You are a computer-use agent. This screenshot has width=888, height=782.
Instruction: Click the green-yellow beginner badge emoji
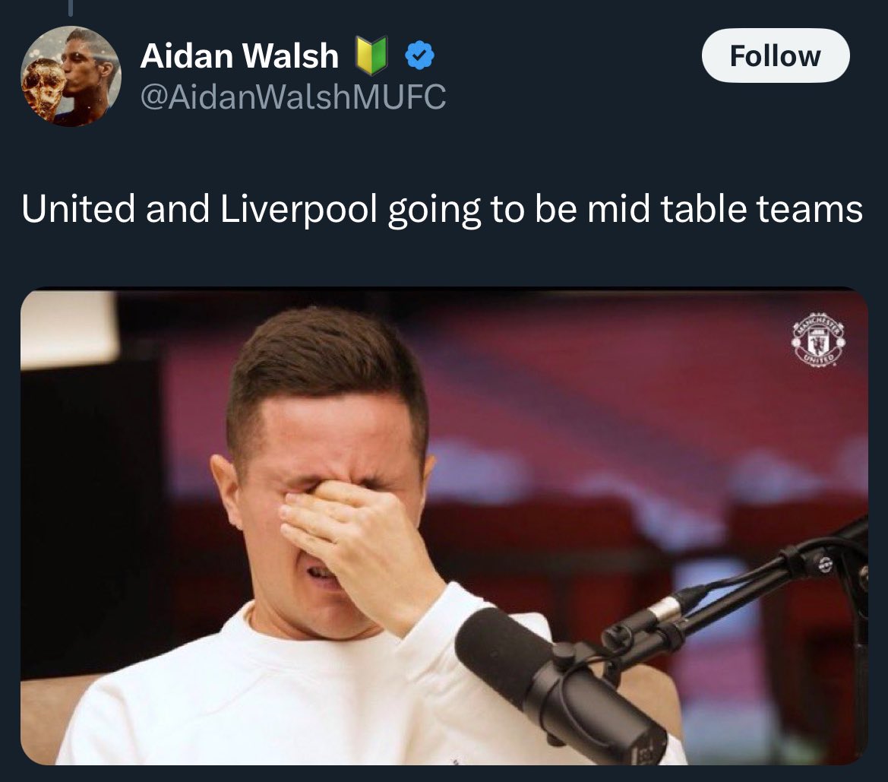coord(371,55)
